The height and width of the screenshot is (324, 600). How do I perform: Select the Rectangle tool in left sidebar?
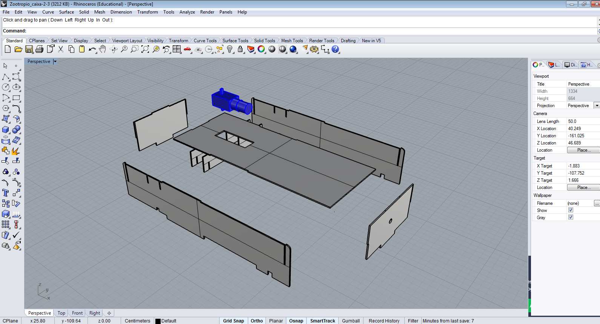pos(16,98)
